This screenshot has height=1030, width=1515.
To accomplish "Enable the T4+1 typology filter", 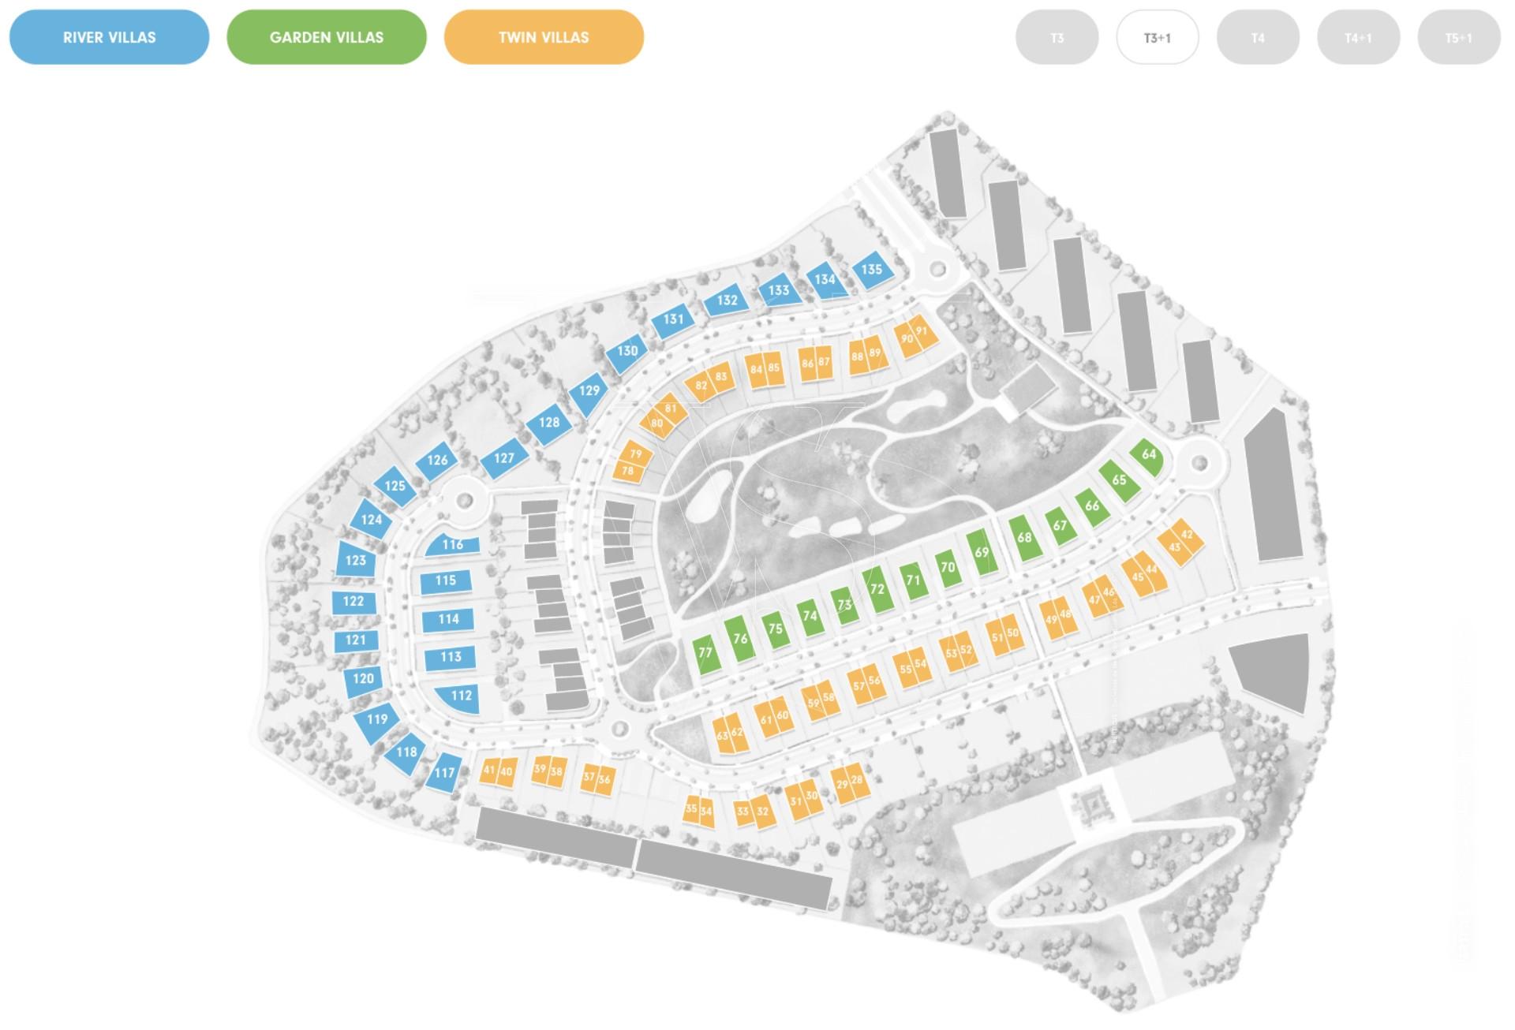I will tap(1358, 38).
